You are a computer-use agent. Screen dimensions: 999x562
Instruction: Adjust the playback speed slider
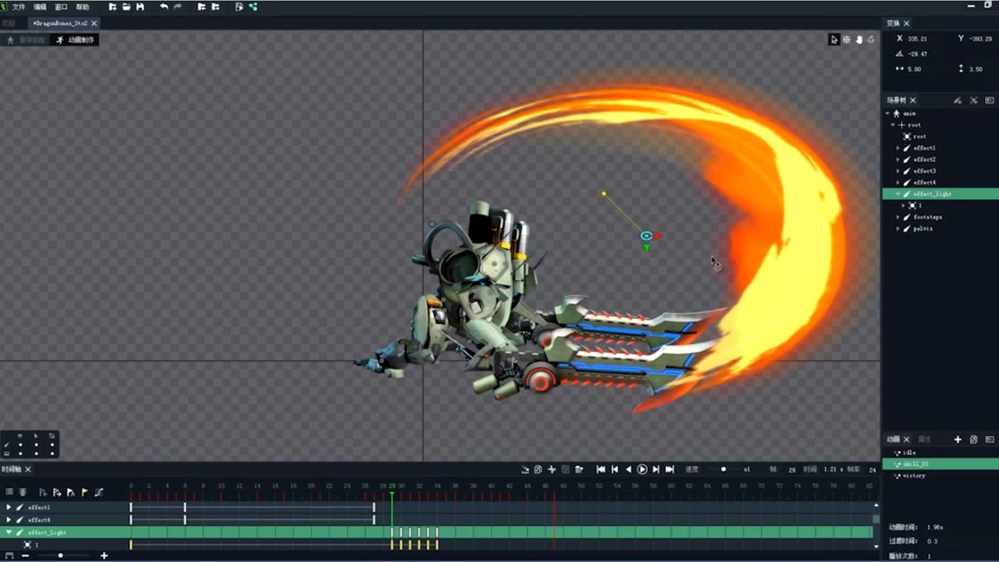point(723,469)
